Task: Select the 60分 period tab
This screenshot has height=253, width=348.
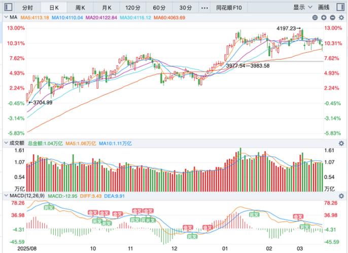Action: [x=159, y=8]
